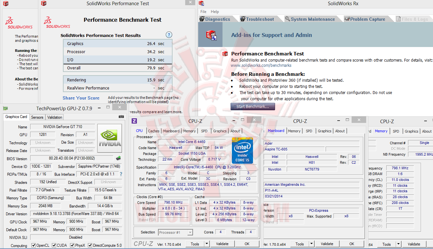Click the BIOS Version field '80.28.4D.00.04 (P2130-0002)'

point(72,159)
